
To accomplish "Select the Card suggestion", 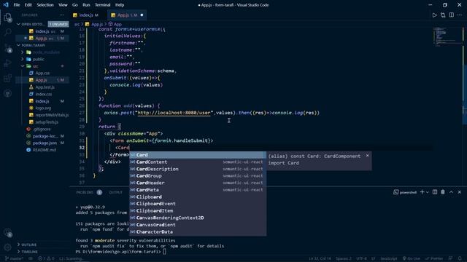I will tap(198, 155).
